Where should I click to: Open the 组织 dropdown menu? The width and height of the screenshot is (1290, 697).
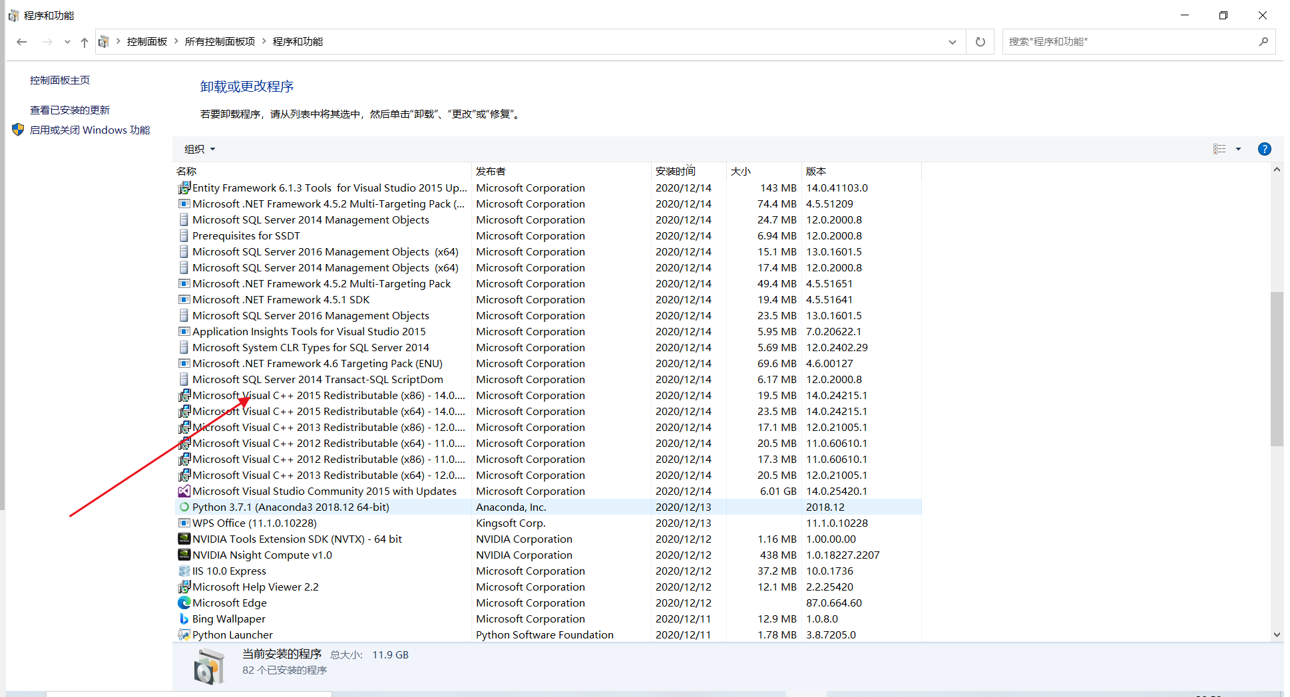[200, 149]
